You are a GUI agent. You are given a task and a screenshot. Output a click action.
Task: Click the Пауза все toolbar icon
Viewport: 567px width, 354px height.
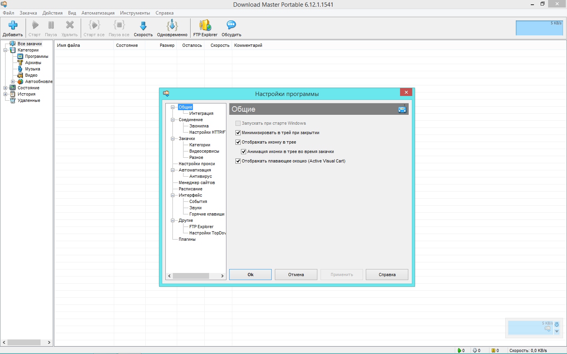[x=119, y=25]
